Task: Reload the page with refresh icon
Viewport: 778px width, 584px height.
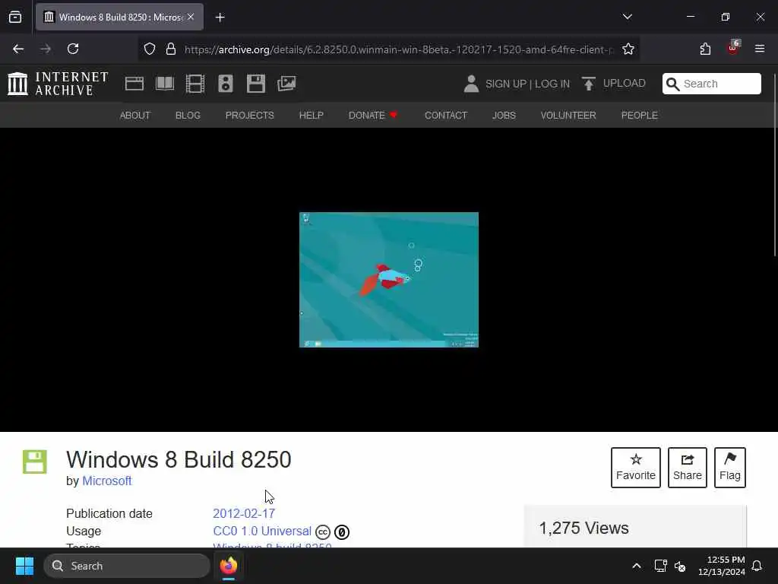Action: [73, 49]
